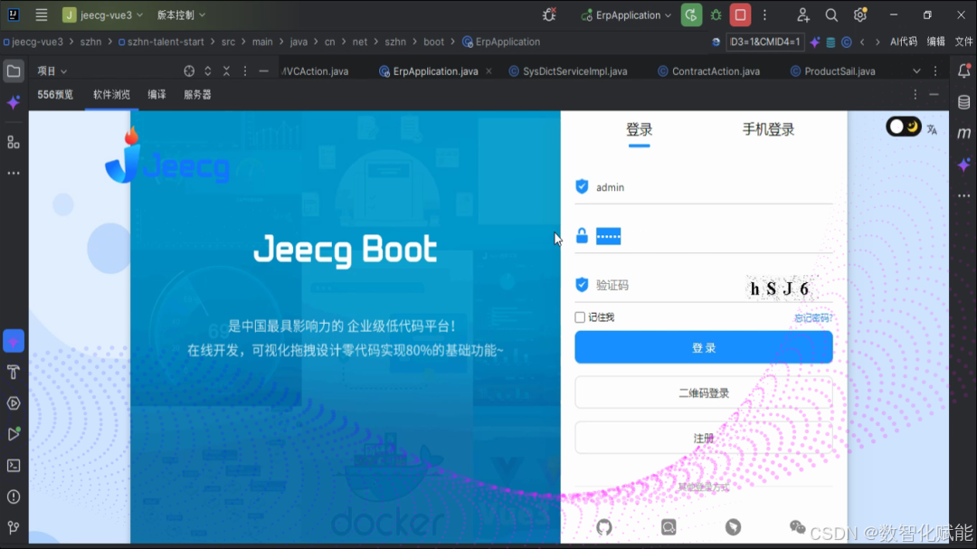The height and width of the screenshot is (549, 977).
Task: Open Search Everywhere magnifier
Action: point(831,15)
